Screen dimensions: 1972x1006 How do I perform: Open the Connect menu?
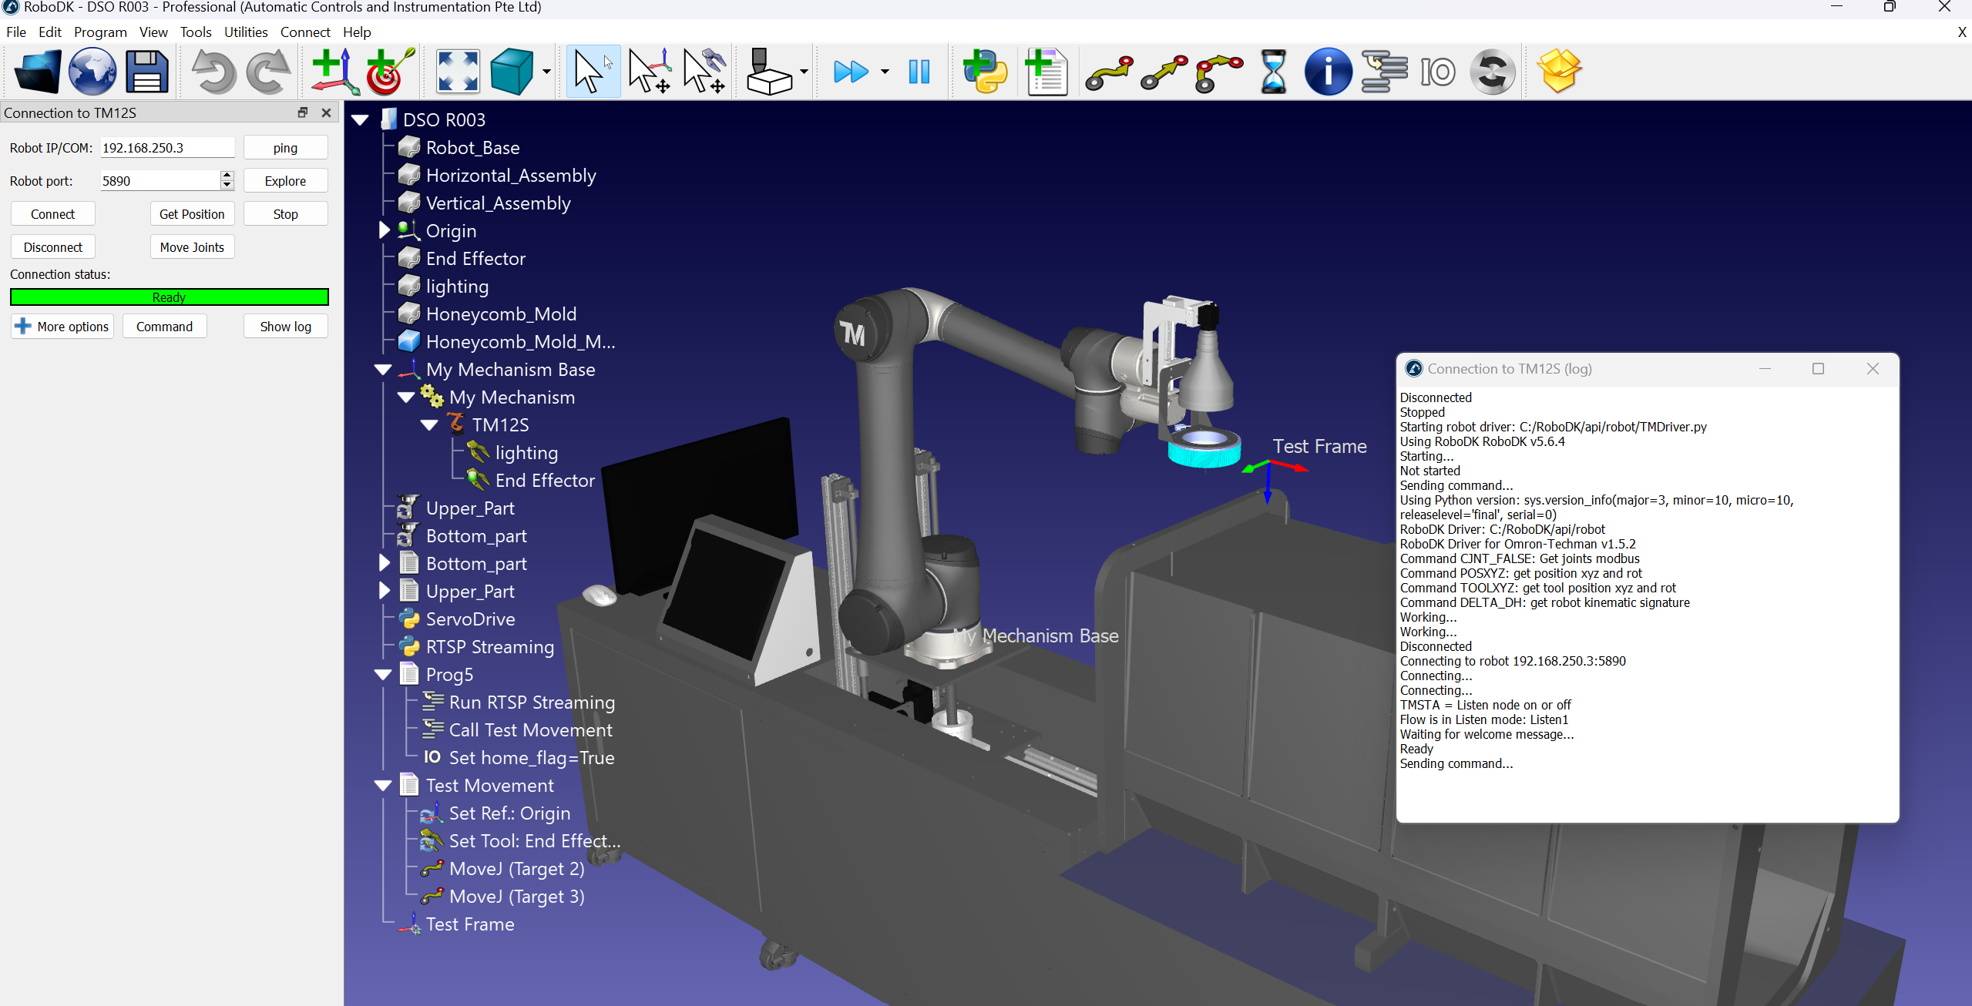point(304,32)
